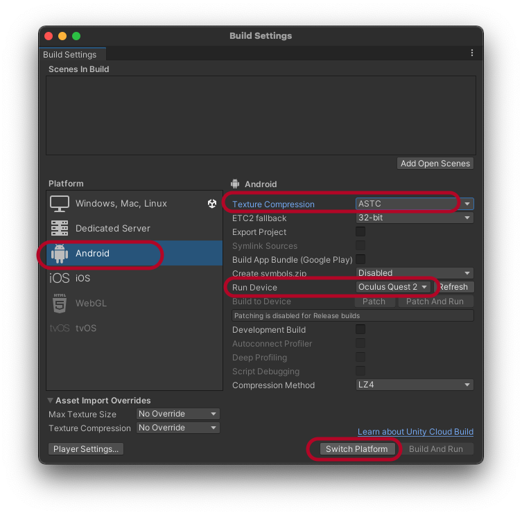522x515 pixels.
Task: Click the Scenes In Build heading
Action: click(x=79, y=69)
